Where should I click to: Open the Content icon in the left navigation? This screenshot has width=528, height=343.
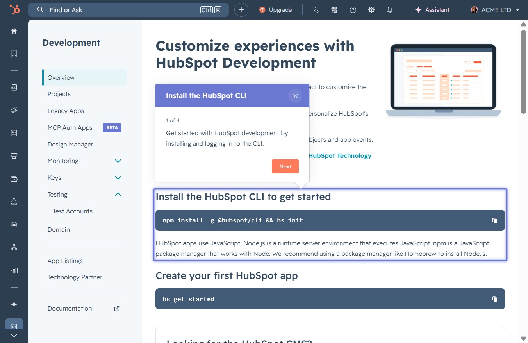click(x=14, y=133)
